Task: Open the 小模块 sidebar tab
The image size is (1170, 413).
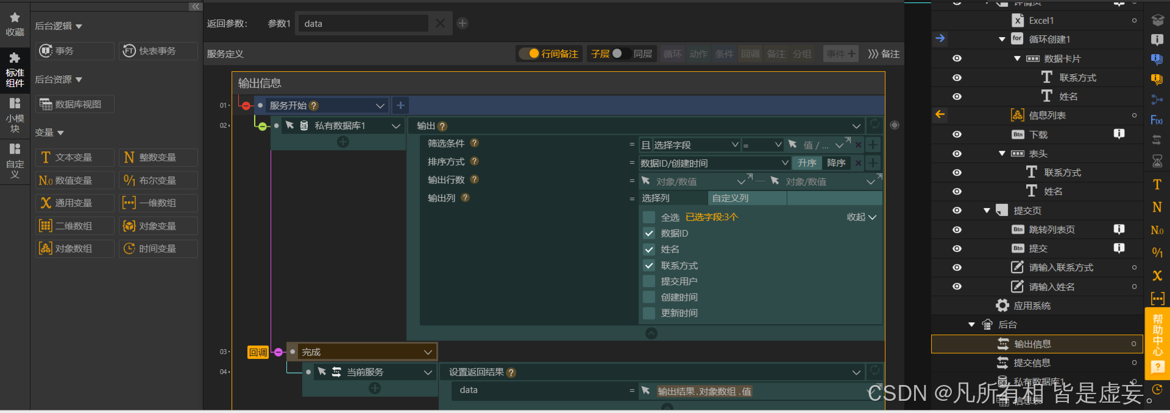Action: click(15, 115)
